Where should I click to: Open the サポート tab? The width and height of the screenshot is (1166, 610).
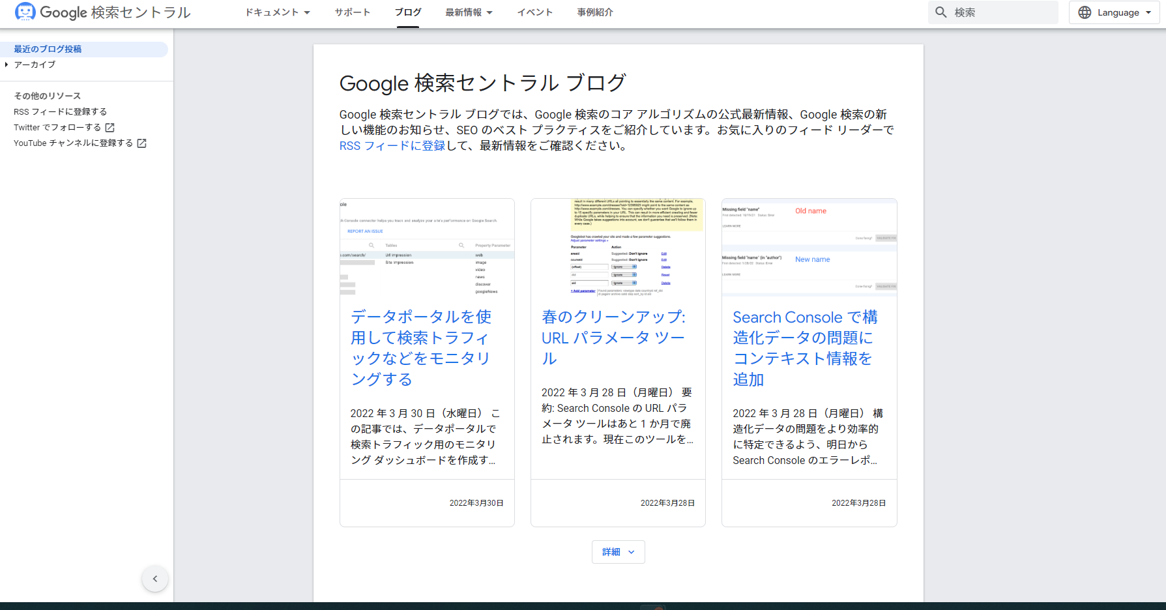click(x=353, y=12)
